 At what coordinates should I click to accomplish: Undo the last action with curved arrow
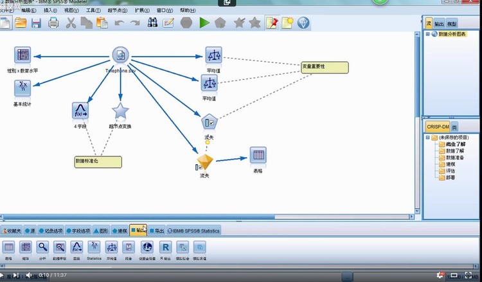coord(119,23)
